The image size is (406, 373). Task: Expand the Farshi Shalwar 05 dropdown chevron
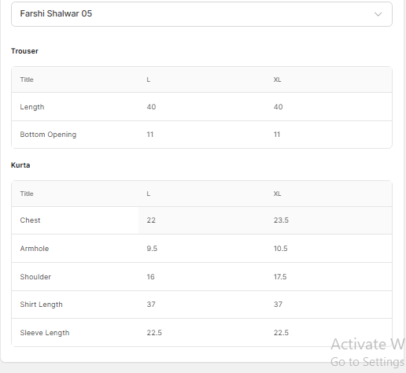coord(378,14)
